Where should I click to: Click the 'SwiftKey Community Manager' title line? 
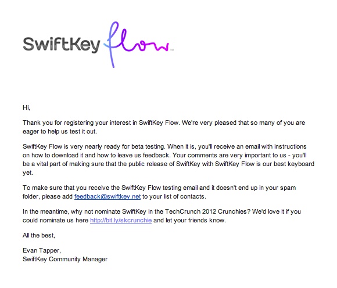point(65,259)
